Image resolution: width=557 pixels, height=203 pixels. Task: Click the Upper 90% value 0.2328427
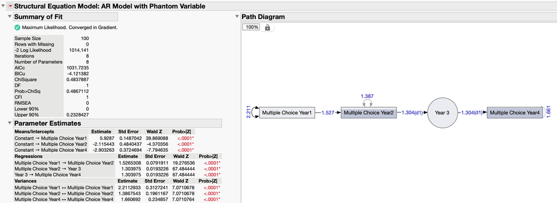pyautogui.click(x=78, y=115)
